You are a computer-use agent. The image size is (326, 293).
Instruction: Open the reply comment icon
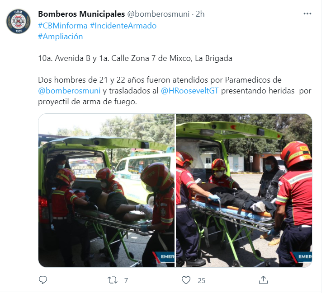pyautogui.click(x=43, y=280)
